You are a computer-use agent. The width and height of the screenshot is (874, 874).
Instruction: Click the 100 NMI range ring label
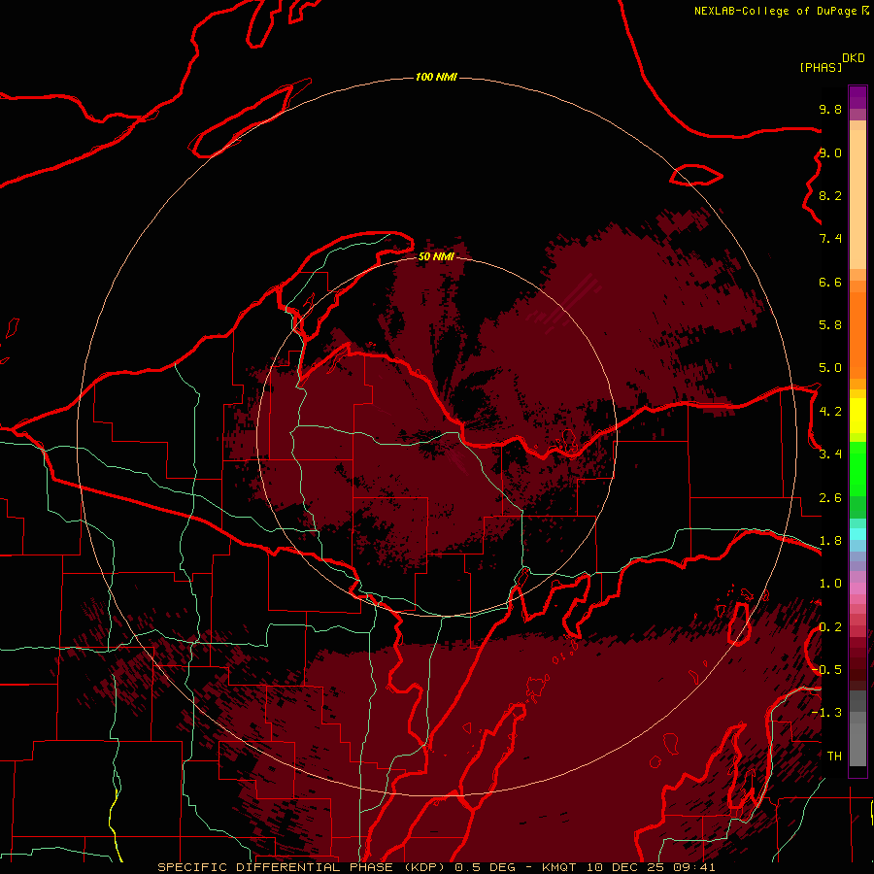[x=436, y=77]
